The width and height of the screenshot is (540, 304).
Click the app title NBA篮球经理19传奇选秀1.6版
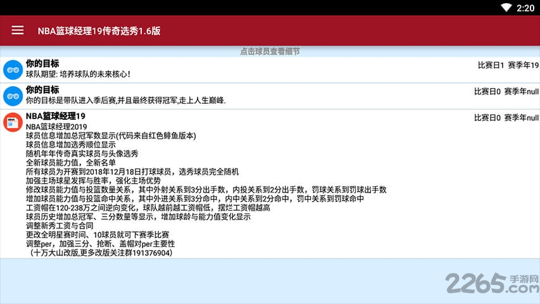[99, 30]
